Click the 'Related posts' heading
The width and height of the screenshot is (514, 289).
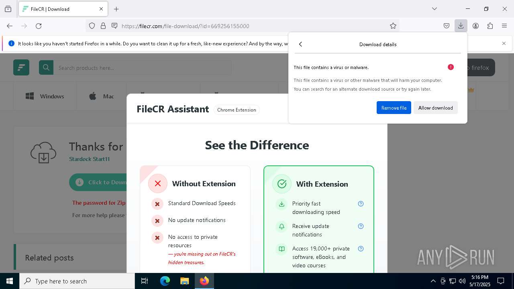(x=49, y=258)
